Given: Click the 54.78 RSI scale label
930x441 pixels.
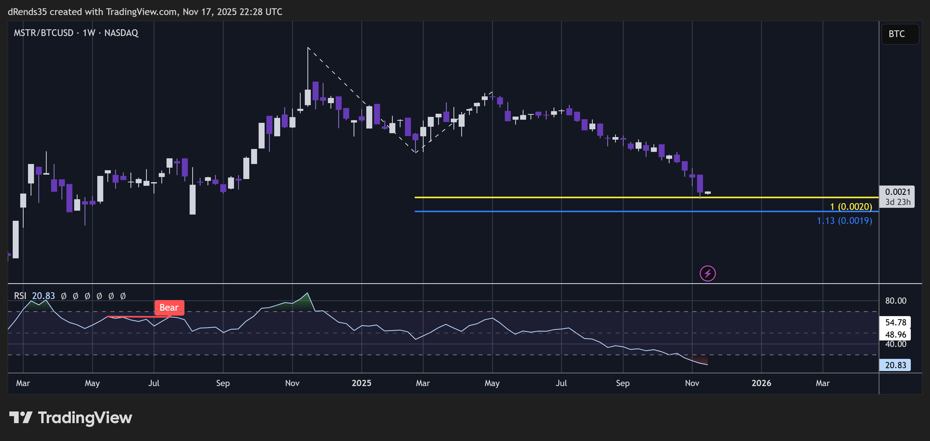Looking at the screenshot, I should (895, 322).
